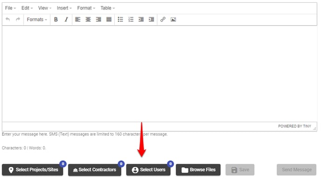
Task: Click the Select Contractors count badge
Action: point(121,164)
